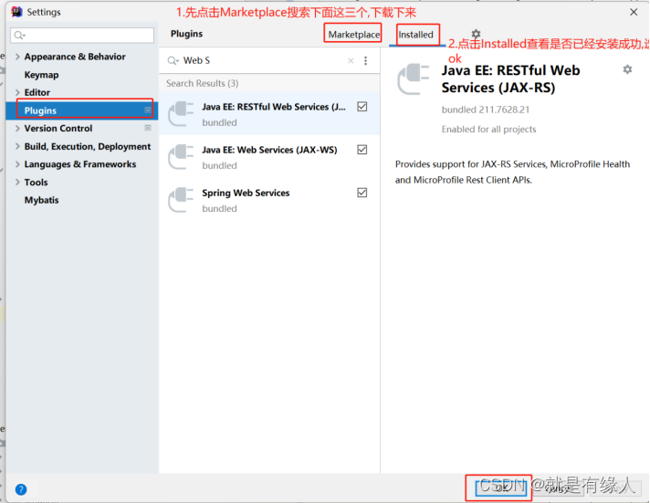The width and height of the screenshot is (650, 503).
Task: Expand Build, Execution, Deployment chevron
Action: [x=17, y=146]
